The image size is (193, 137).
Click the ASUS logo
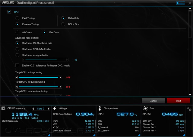(x=8, y=3)
